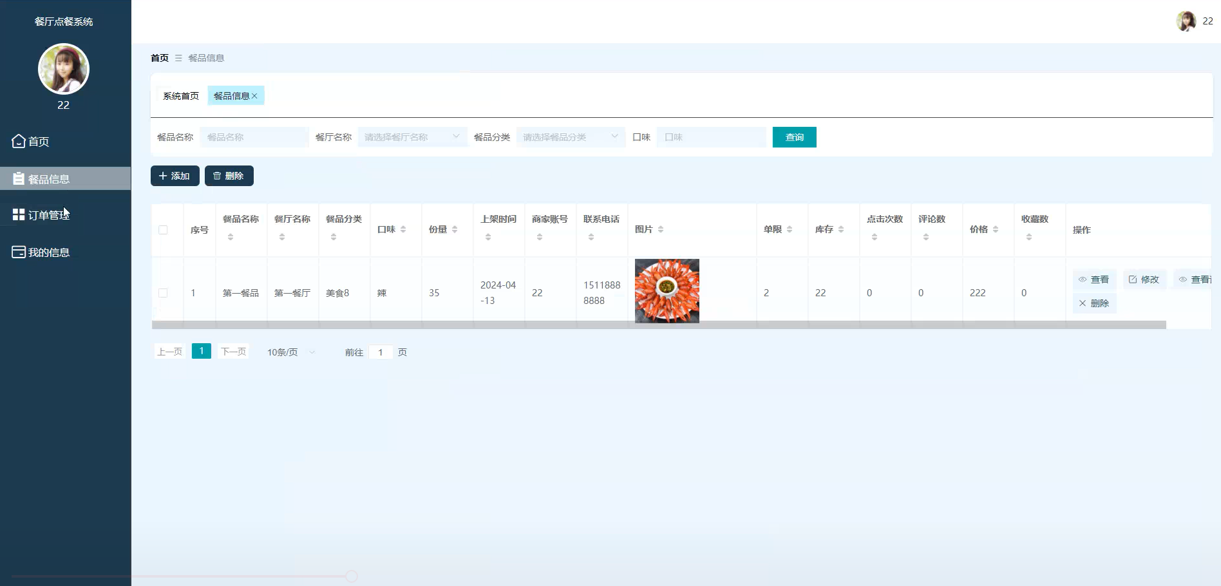This screenshot has height=586, width=1221.
Task: Click 下一页 to go to next page
Action: click(x=233, y=351)
